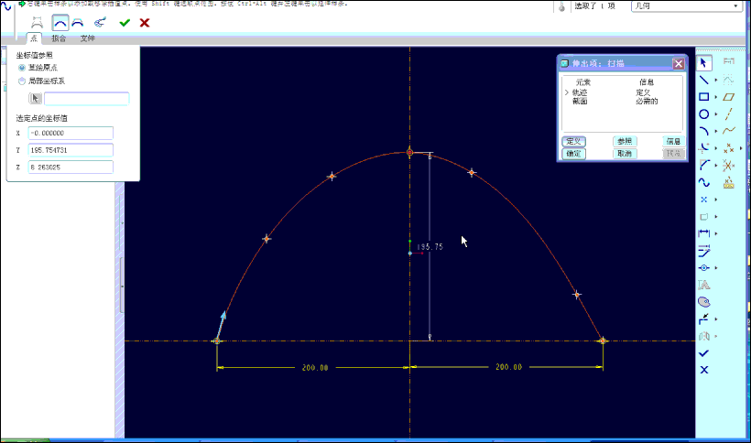The width and height of the screenshot is (751, 443).
Task: Click the left 200.00 dimension value
Action: click(315, 368)
